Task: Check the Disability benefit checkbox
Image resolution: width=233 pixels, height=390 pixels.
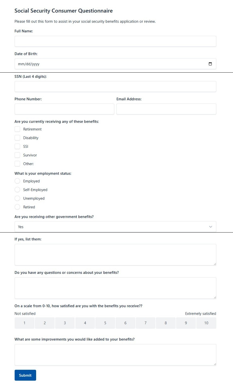Action: [17, 138]
